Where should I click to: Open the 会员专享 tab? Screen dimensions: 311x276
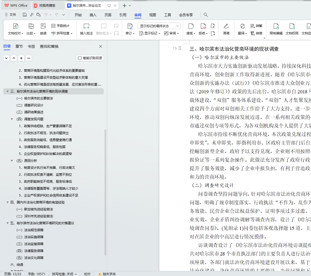[186, 15]
